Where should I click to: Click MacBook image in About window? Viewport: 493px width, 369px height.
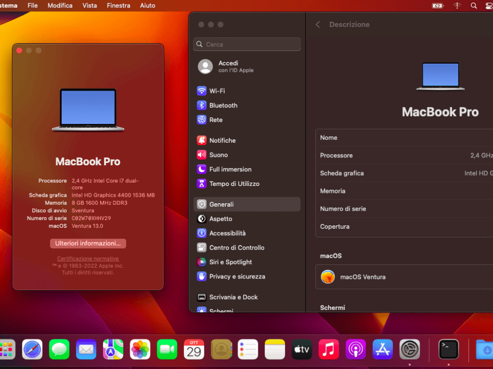(x=88, y=110)
